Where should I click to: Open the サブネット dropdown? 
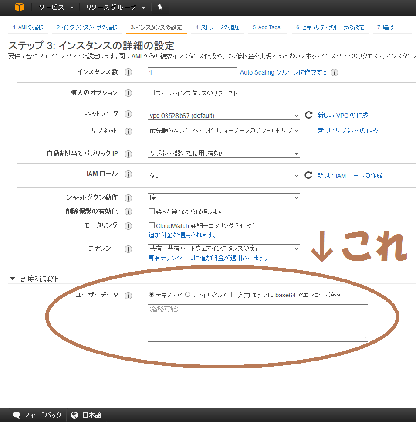(224, 130)
